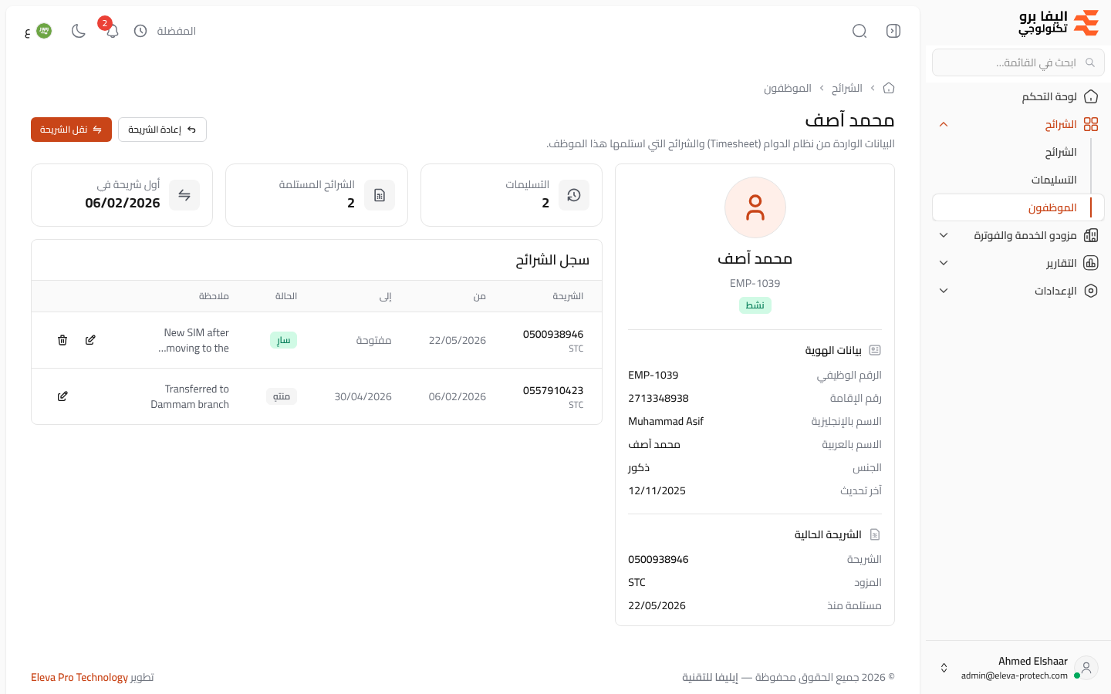The width and height of the screenshot is (1111, 694).
Task: Click نقل الشريحة button
Action: pyautogui.click(x=71, y=130)
